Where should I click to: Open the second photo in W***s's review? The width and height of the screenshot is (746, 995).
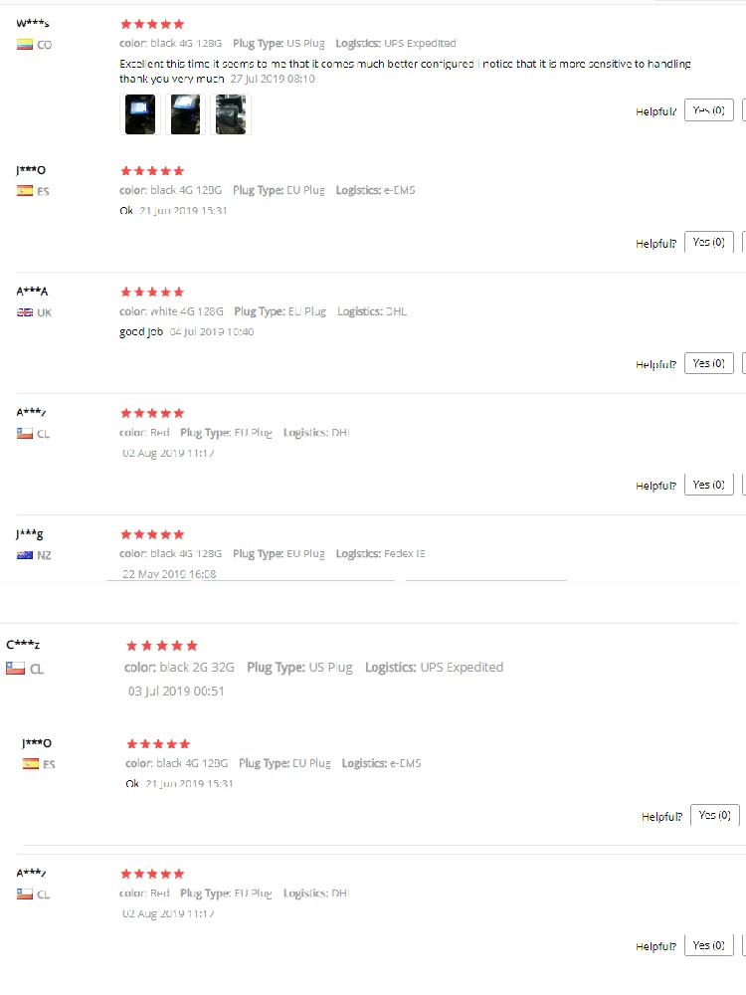coord(185,114)
